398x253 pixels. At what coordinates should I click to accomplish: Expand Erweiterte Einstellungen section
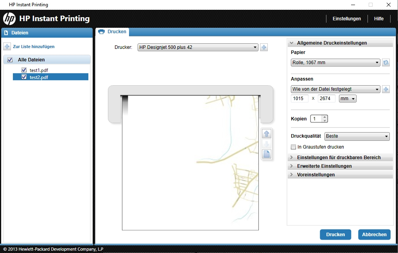[340, 166]
